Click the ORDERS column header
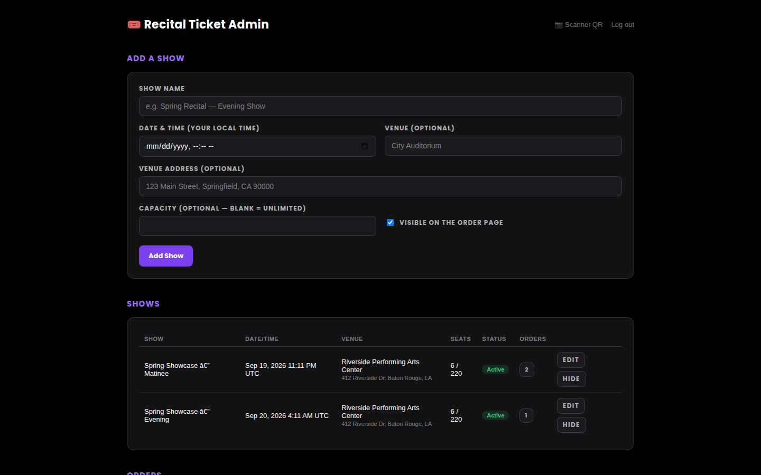Image resolution: width=761 pixels, height=475 pixels. [x=533, y=339]
